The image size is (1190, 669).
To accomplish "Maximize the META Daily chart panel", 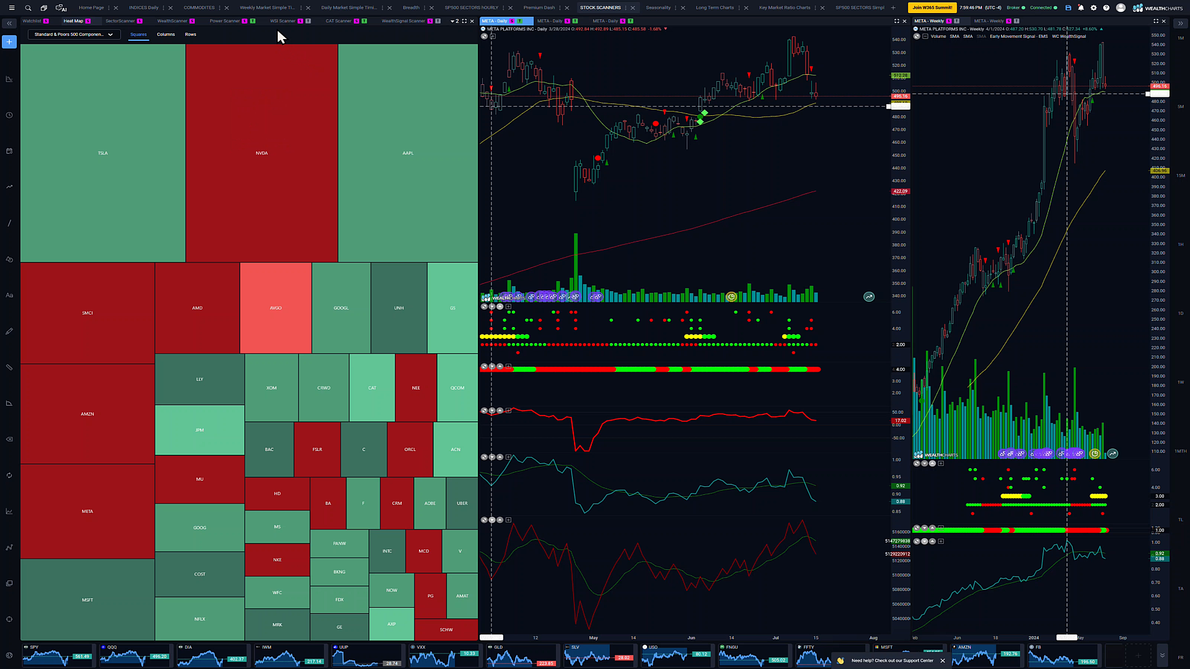I will click(x=896, y=21).
